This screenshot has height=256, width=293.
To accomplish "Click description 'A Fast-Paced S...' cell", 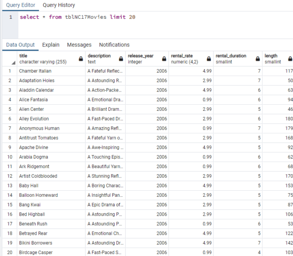I will point(105,252).
